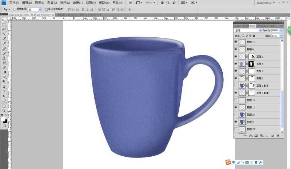
Task: Select the Move tool in toolbox
Action: click(x=4, y=20)
